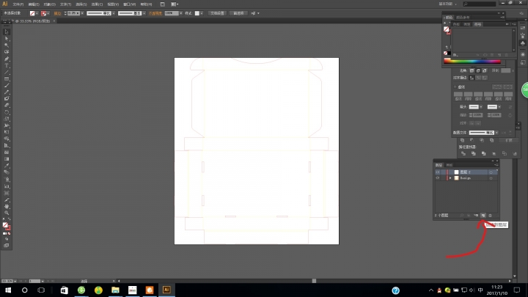This screenshot has width=528, height=297.
Task: Expand the second layer's disclosure triangle
Action: point(450,178)
